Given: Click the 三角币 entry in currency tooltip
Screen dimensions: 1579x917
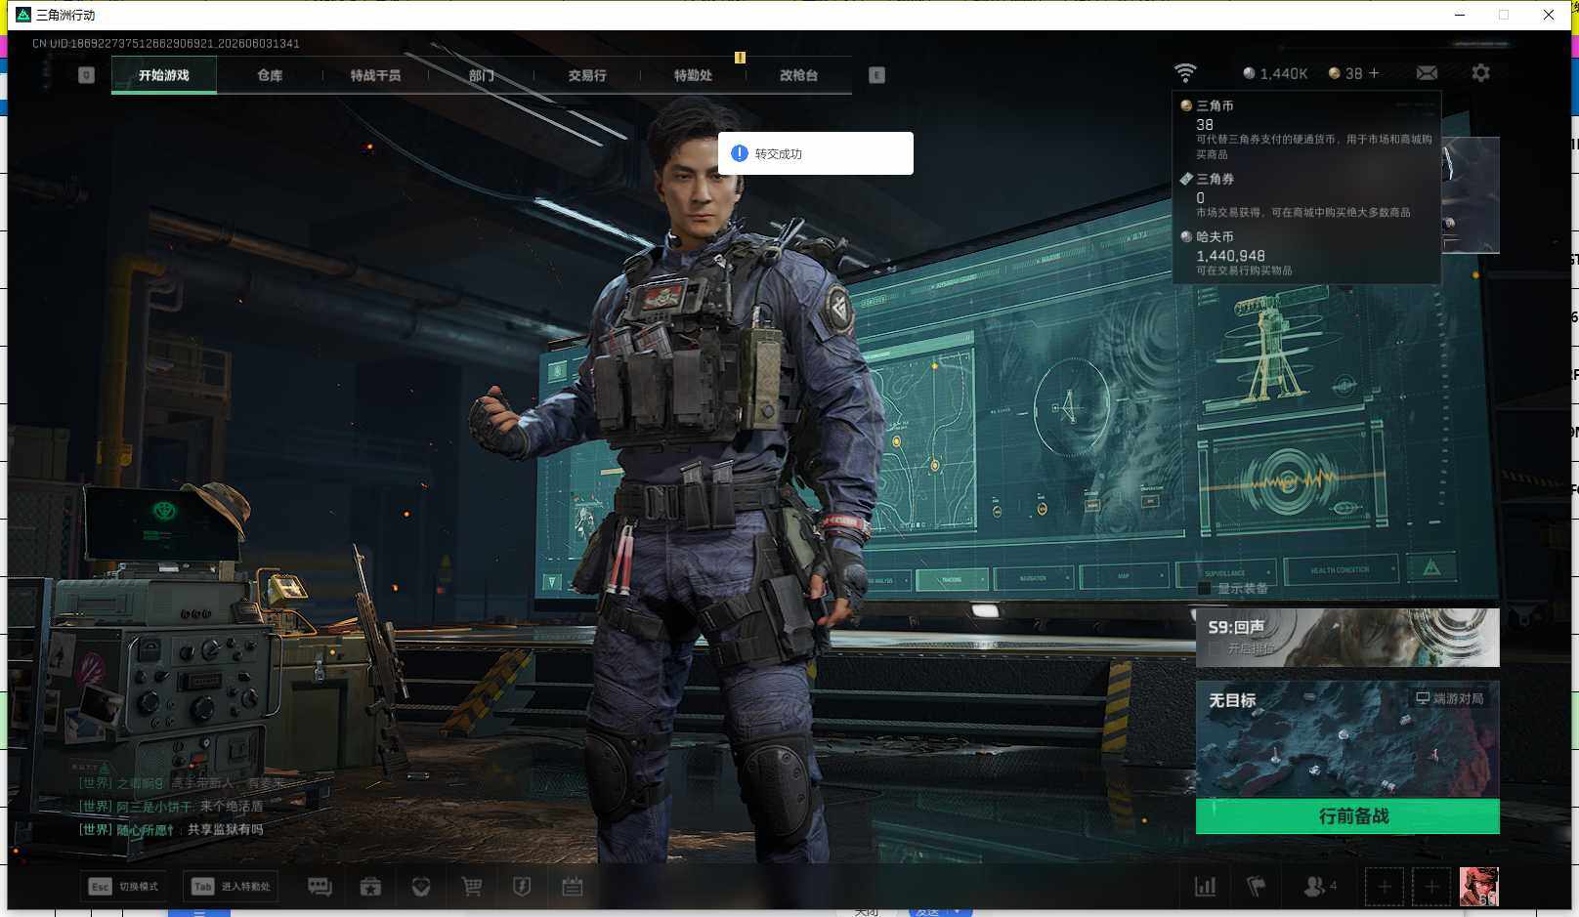Looking at the screenshot, I should point(1306,129).
